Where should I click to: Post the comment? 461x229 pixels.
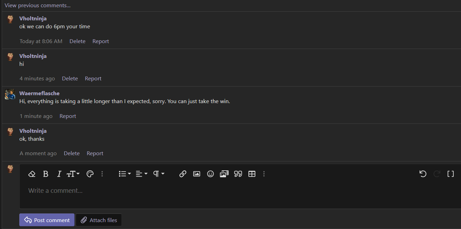coord(47,220)
